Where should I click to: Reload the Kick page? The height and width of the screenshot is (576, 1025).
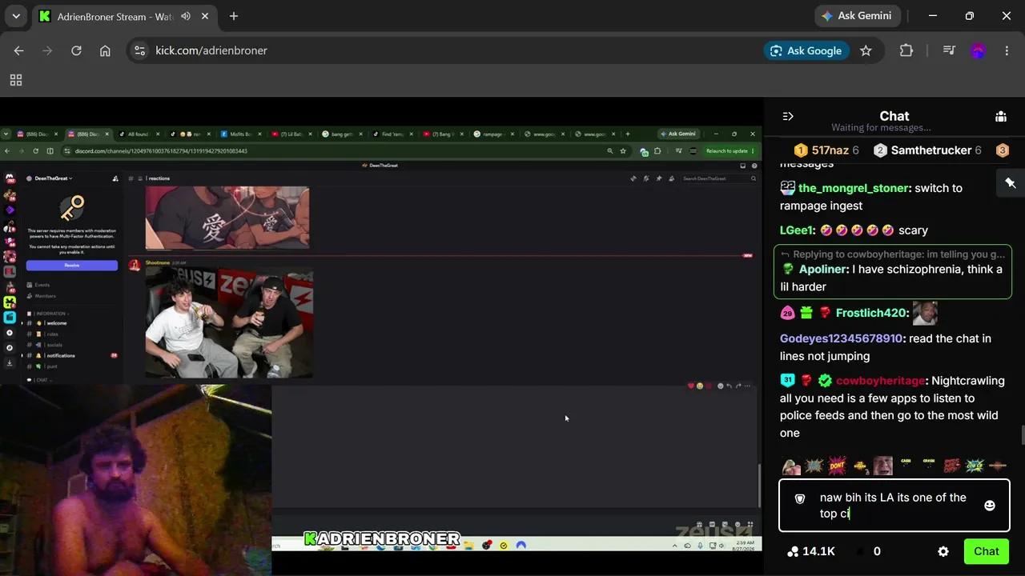[x=76, y=50]
